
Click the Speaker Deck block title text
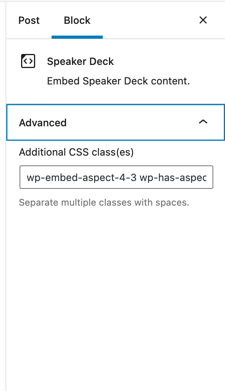(x=80, y=61)
